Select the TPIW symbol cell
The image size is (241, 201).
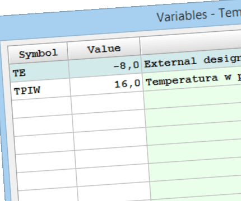[x=41, y=89]
